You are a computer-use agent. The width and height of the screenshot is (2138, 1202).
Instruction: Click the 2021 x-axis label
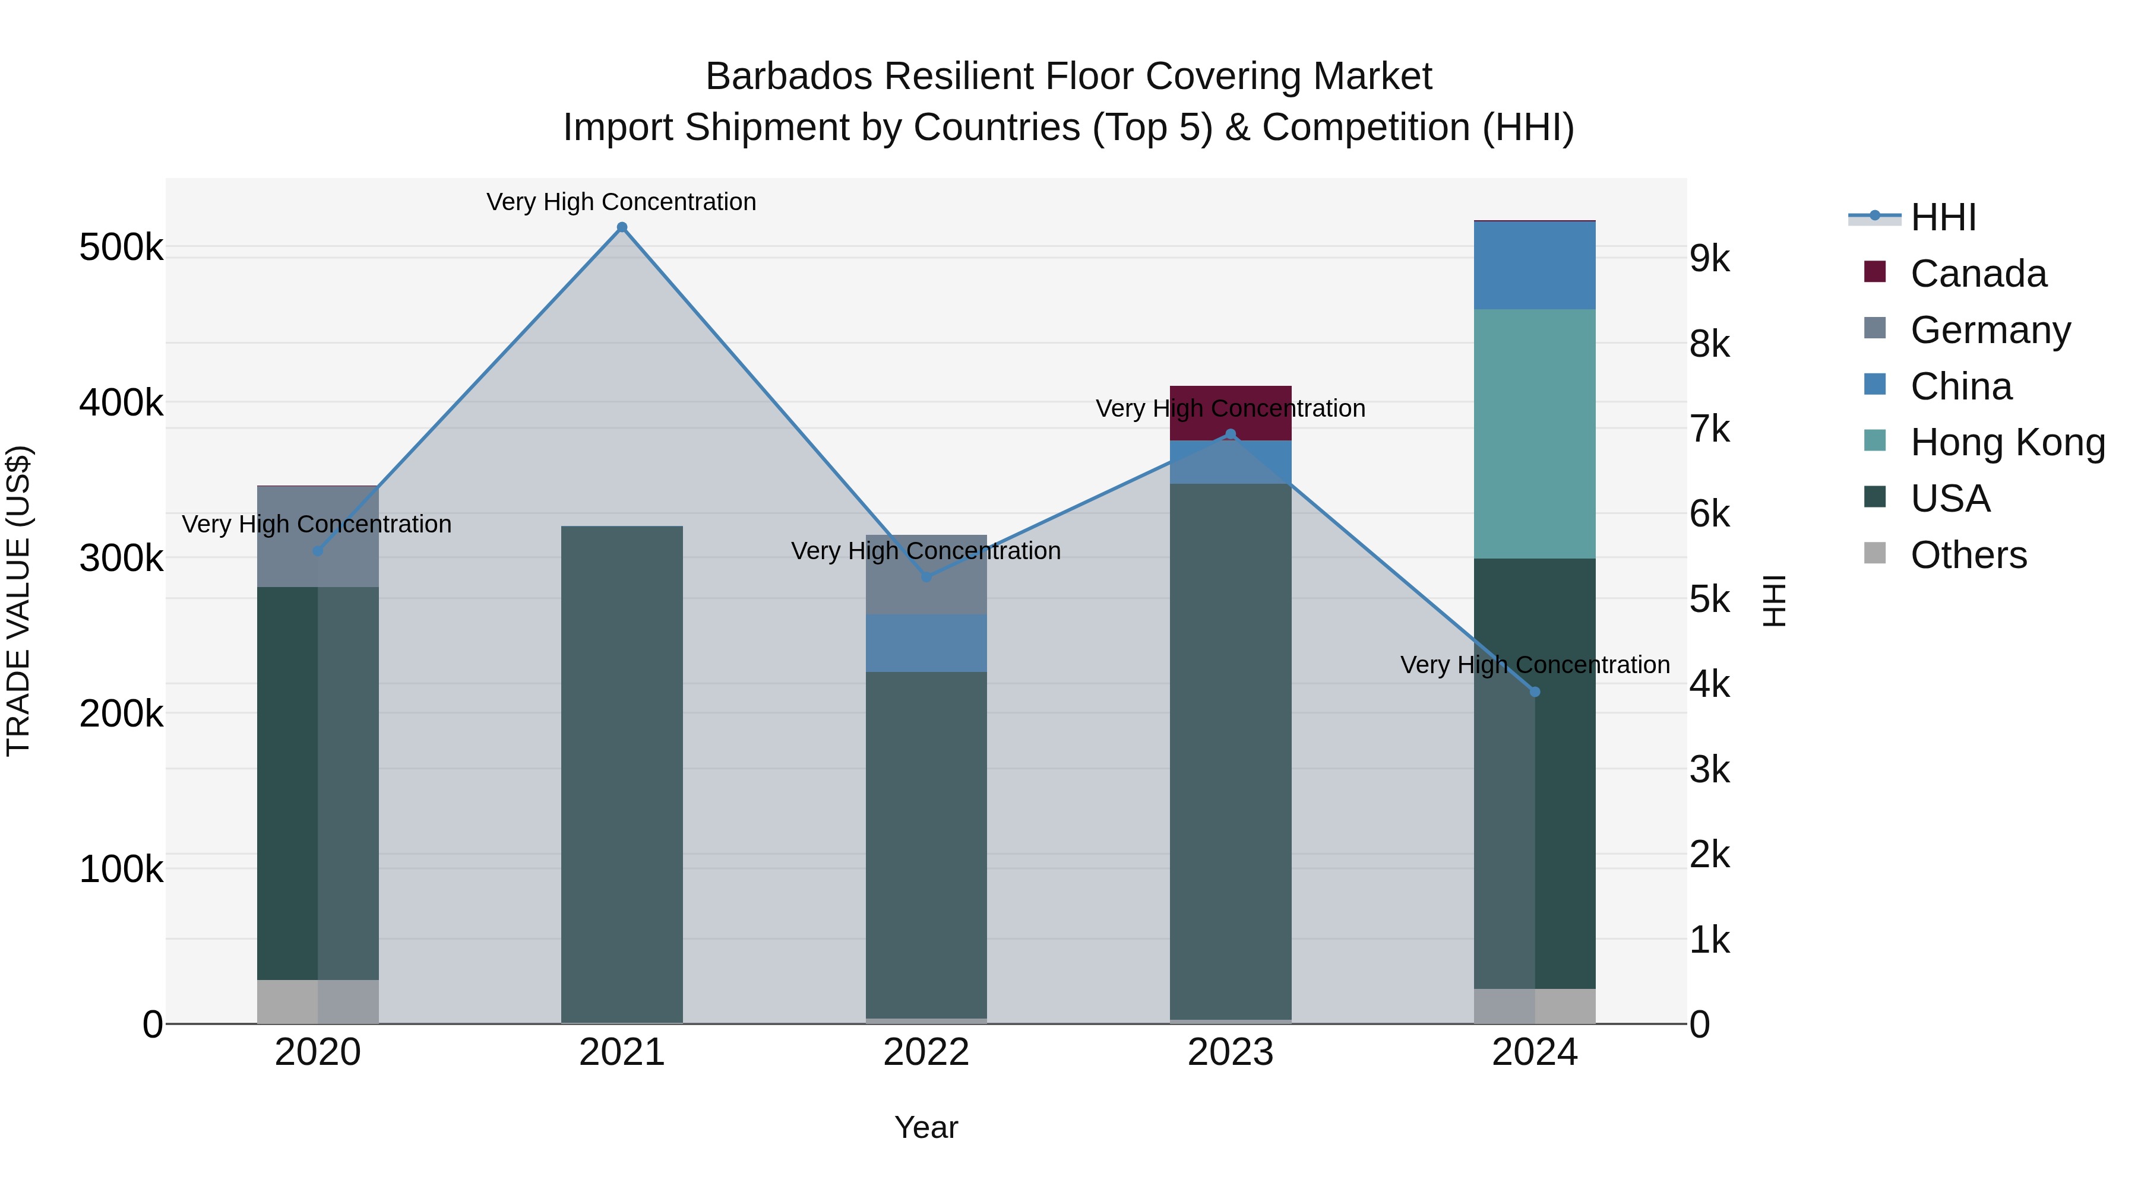pos(622,1052)
